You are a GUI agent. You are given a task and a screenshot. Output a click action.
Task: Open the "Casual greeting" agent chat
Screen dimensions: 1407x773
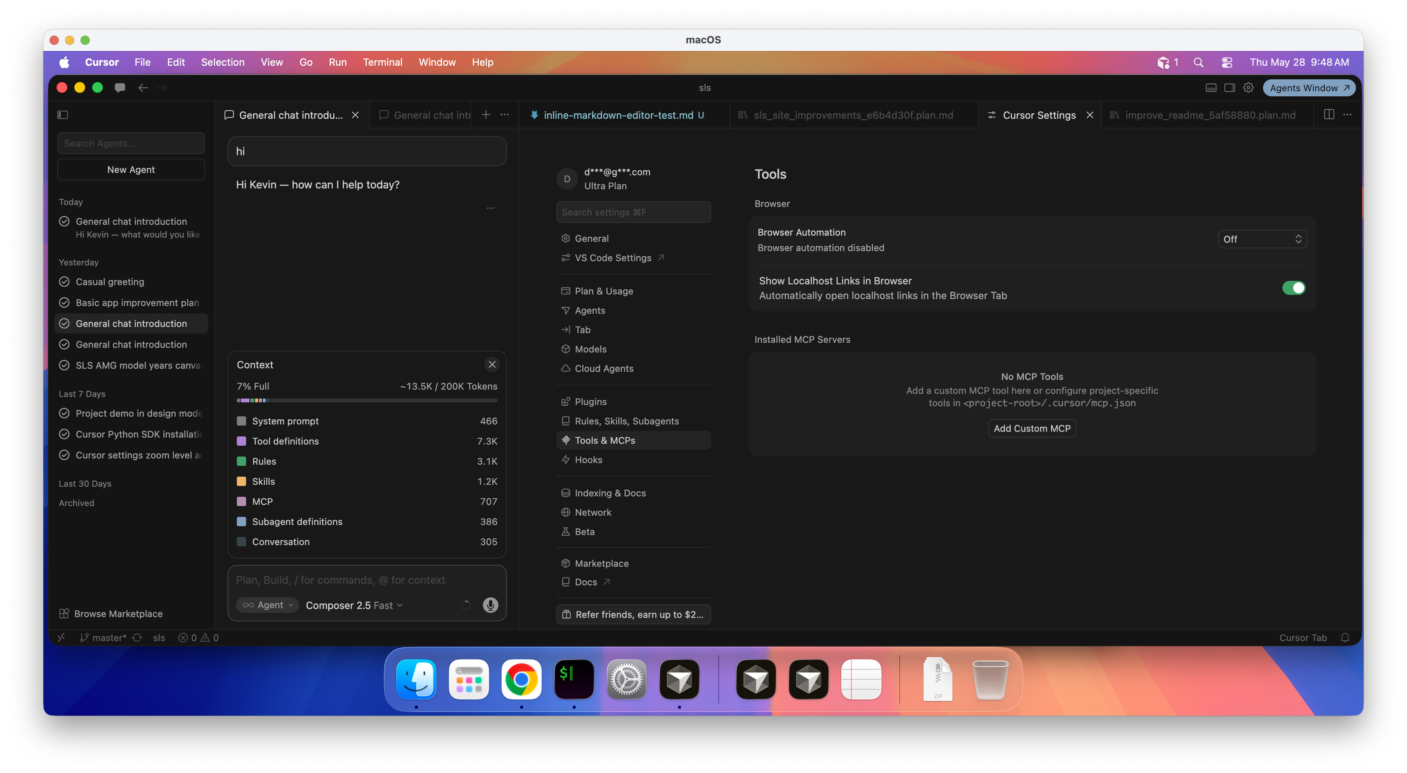(x=131, y=282)
